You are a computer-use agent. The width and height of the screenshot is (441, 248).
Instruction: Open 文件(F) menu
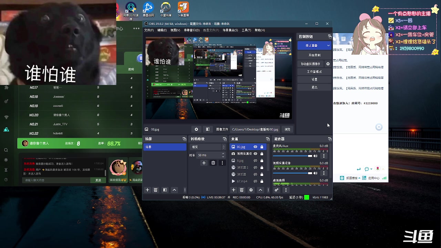[x=149, y=30]
